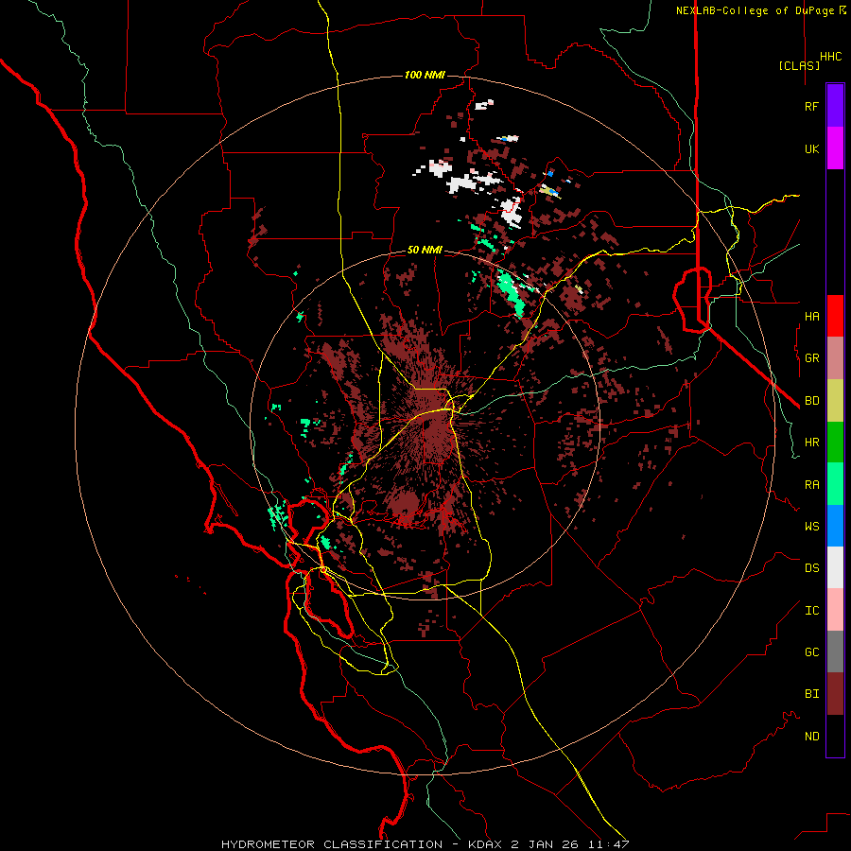851x851 pixels.
Task: Click the 2 JAN 26 date stamp
Action: click(545, 844)
